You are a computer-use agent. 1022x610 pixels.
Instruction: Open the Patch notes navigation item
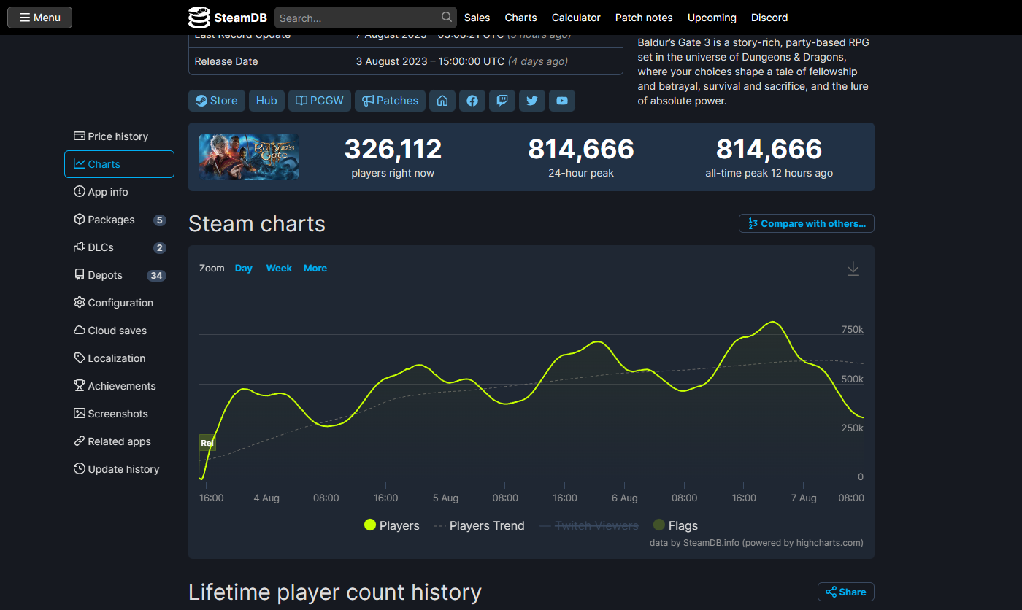644,18
